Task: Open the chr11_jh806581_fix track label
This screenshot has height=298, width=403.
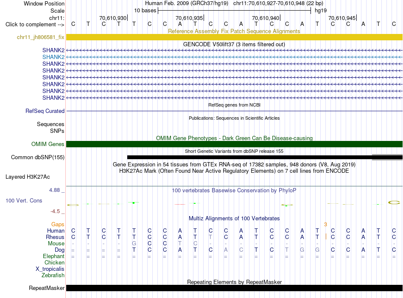Action: (x=41, y=37)
